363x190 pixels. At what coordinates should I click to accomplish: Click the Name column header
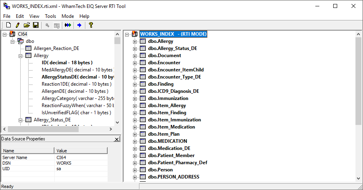pyautogui.click(x=28, y=151)
